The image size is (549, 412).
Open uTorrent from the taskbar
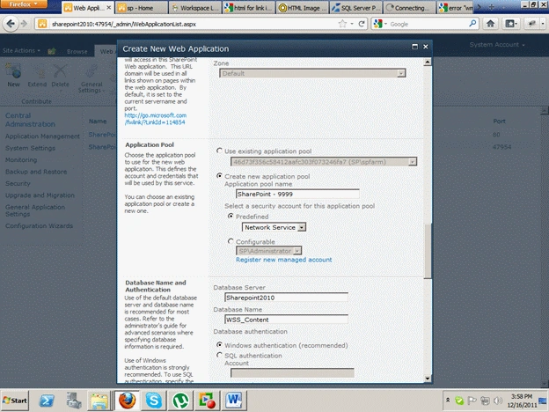click(x=180, y=401)
